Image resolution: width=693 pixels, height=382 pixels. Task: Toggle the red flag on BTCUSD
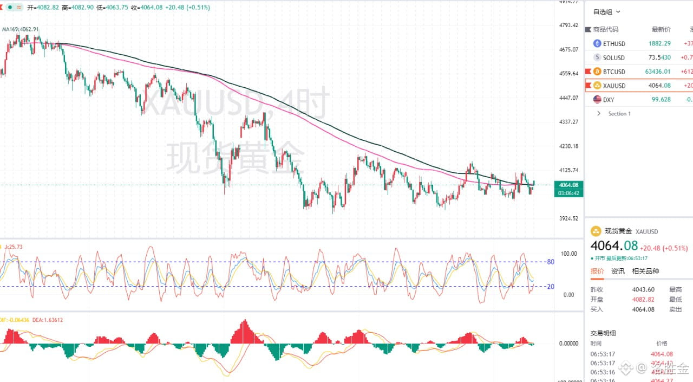(x=588, y=72)
